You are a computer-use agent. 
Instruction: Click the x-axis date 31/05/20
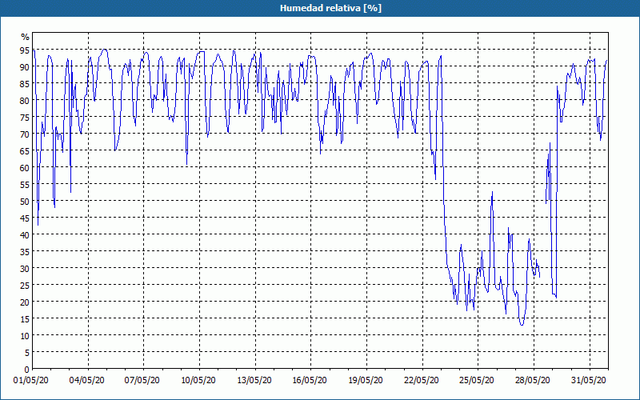coord(589,380)
